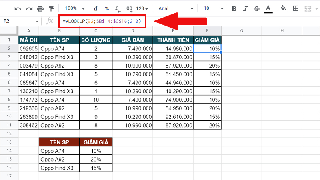This screenshot has height=180, width=320.
Task: Select row 1 header
Action: [9, 40]
